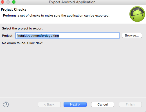Click the highlighted firstaidtreatmentfordogbiting text
Screen dimensions: 146x112
tap(38, 36)
